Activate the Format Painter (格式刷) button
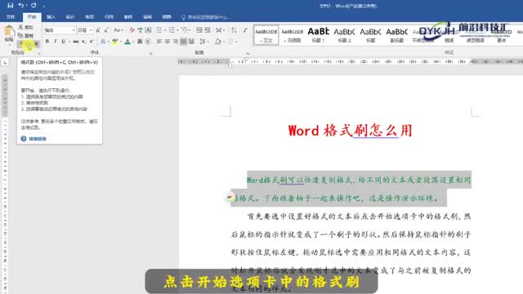 [x=29, y=43]
